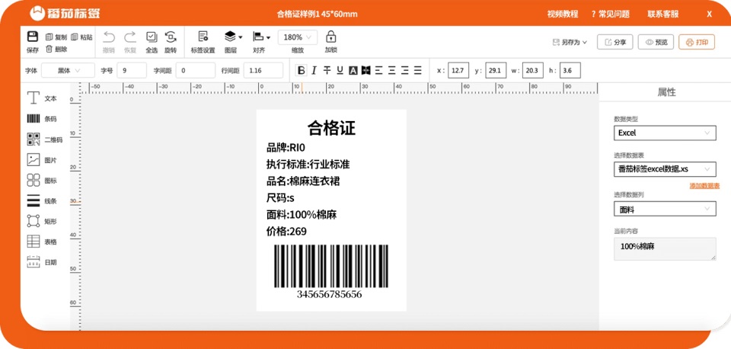731x349 pixels.
Task: Insert a 图片 picture element
Action: tap(41, 160)
